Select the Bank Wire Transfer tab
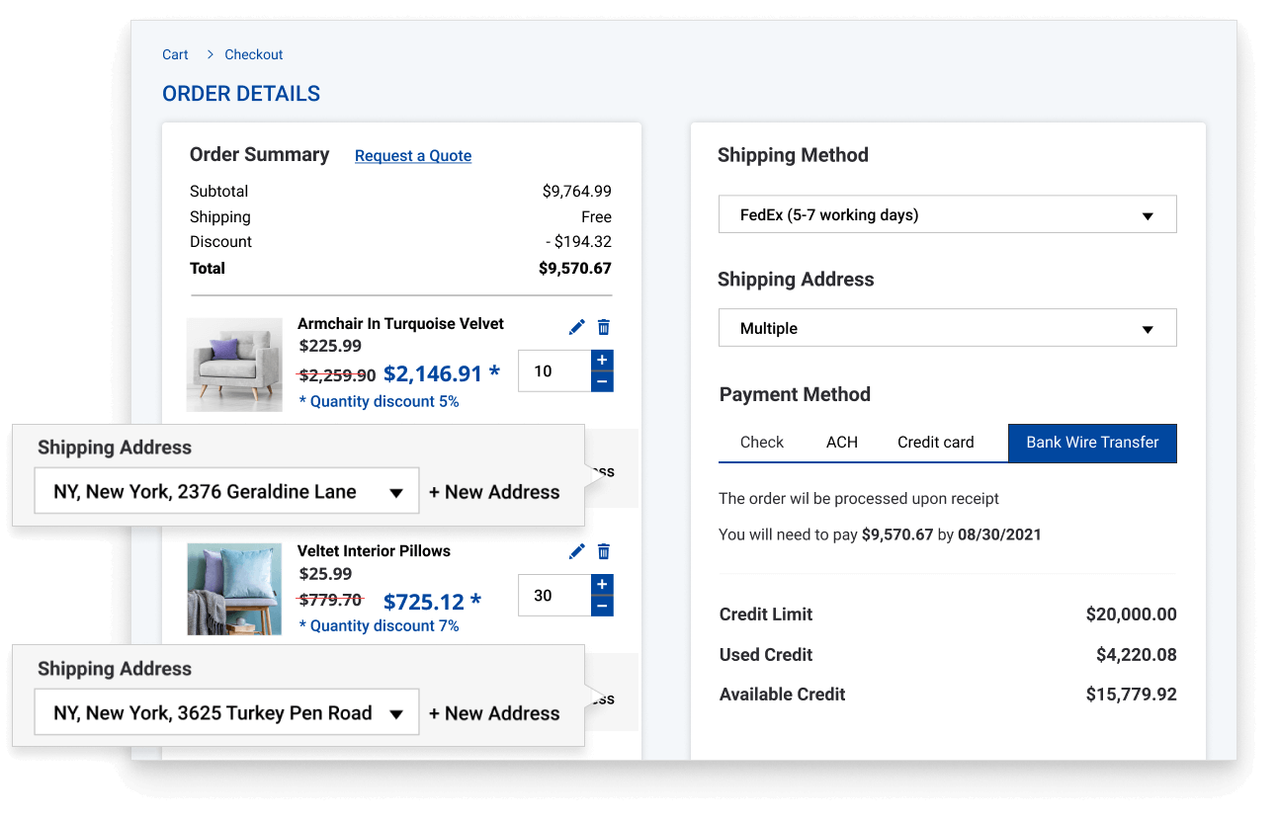The width and height of the screenshot is (1277, 820). (x=1092, y=443)
